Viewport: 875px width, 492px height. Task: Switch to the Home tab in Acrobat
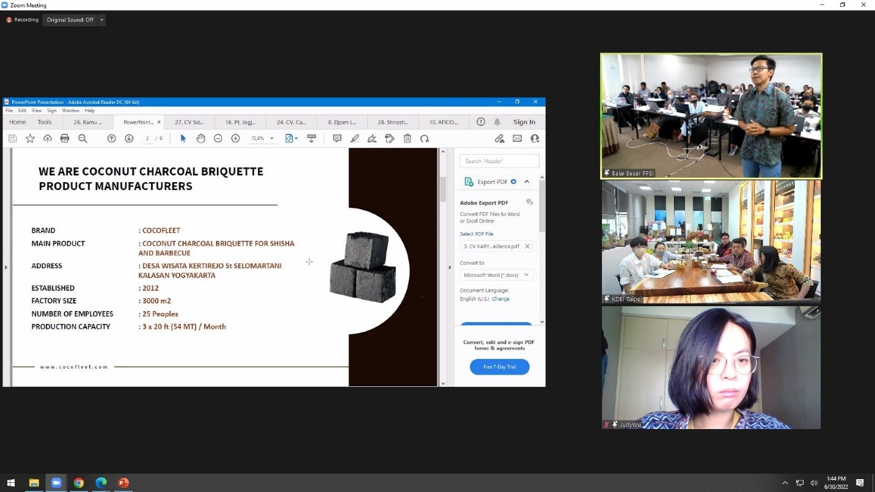coord(18,122)
